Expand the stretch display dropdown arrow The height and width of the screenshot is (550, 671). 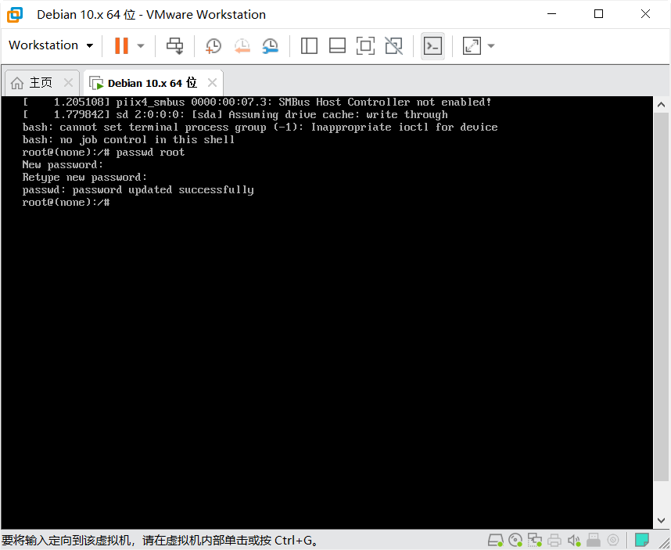491,46
